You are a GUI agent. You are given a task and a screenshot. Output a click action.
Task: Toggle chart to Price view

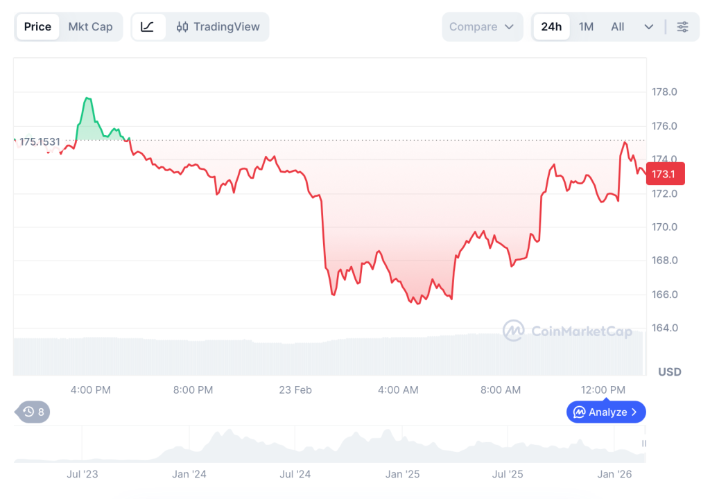point(37,27)
